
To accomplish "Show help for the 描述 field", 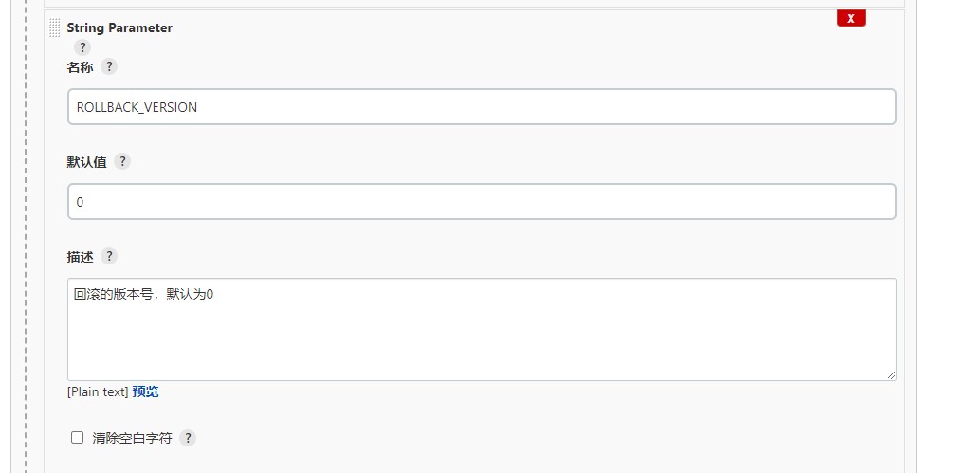I will [109, 256].
